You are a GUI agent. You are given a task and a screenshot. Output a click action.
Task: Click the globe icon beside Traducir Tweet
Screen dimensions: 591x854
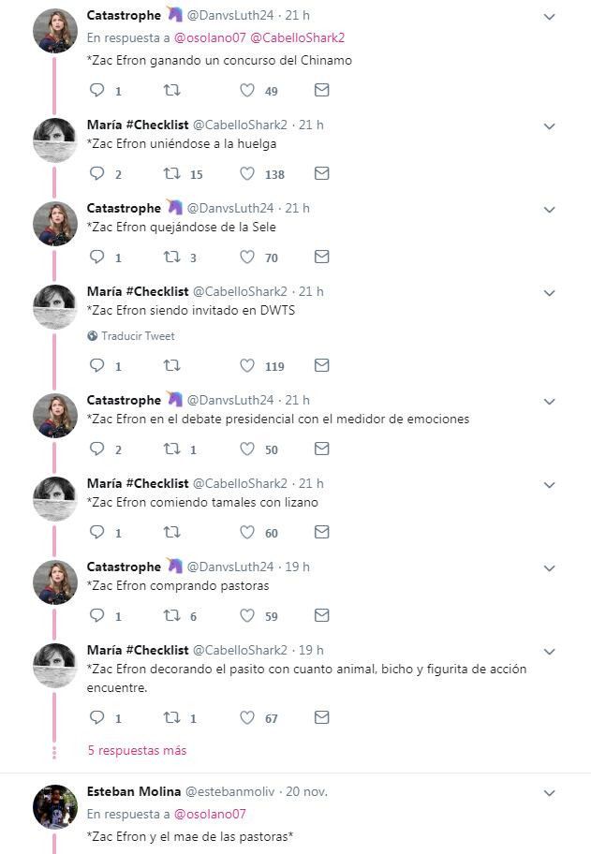pyautogui.click(x=93, y=336)
